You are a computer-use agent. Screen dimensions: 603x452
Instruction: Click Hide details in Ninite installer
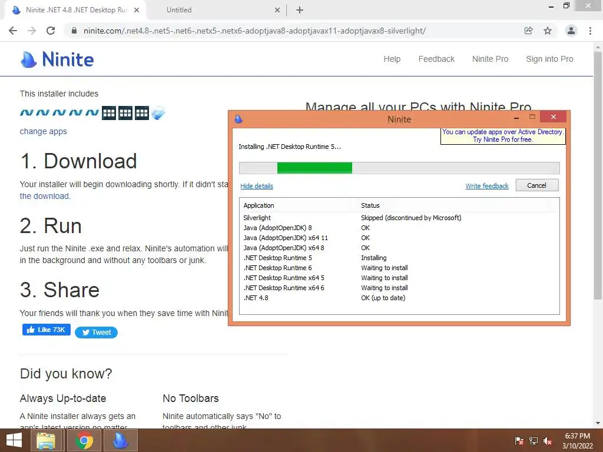(x=257, y=186)
